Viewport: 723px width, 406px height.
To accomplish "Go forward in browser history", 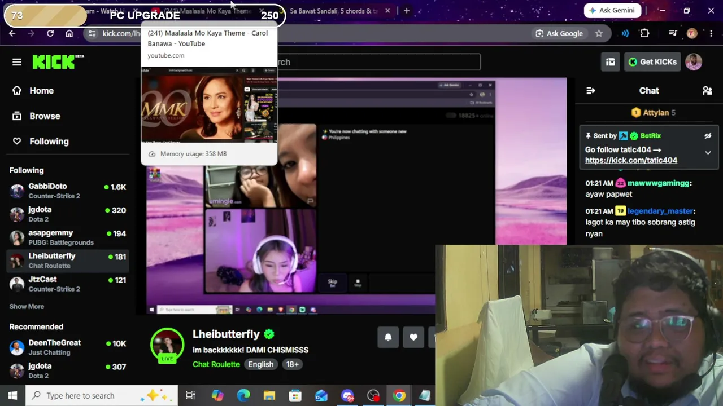I will (x=31, y=34).
